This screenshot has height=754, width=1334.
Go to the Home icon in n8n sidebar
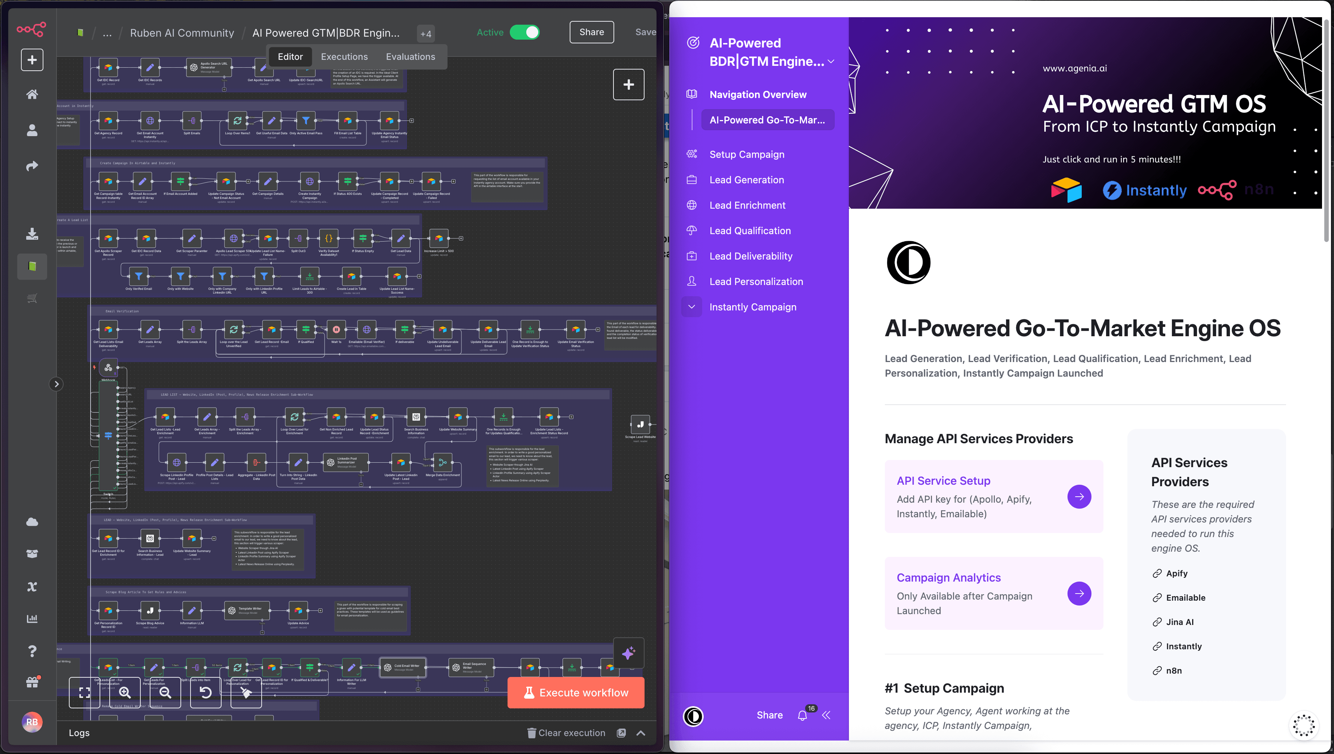point(32,94)
